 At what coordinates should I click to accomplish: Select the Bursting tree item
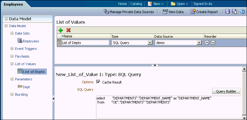pos(21,94)
